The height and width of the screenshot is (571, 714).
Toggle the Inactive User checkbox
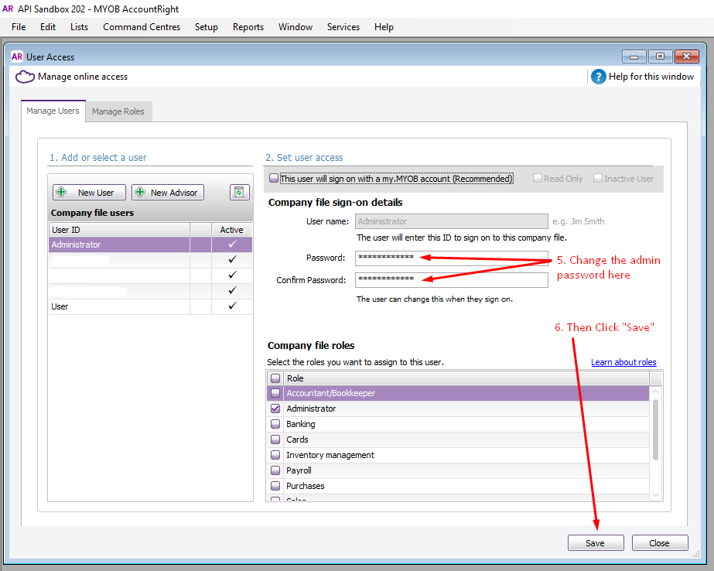click(598, 178)
